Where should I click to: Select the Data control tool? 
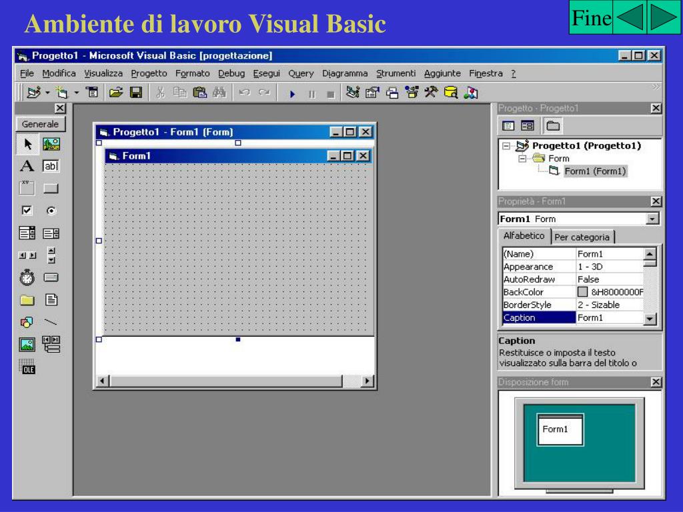51,344
